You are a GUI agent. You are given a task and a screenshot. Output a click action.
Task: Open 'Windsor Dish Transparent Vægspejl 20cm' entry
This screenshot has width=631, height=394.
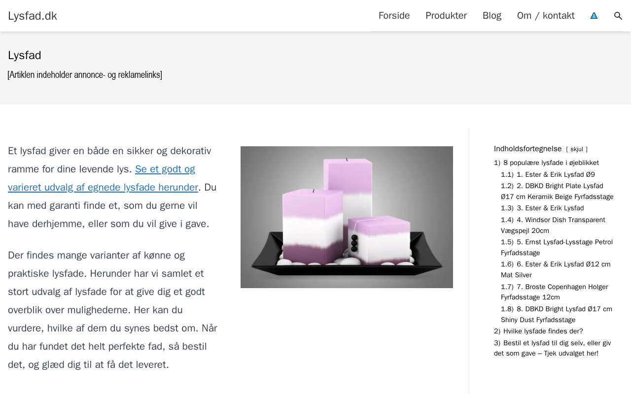tap(553, 225)
